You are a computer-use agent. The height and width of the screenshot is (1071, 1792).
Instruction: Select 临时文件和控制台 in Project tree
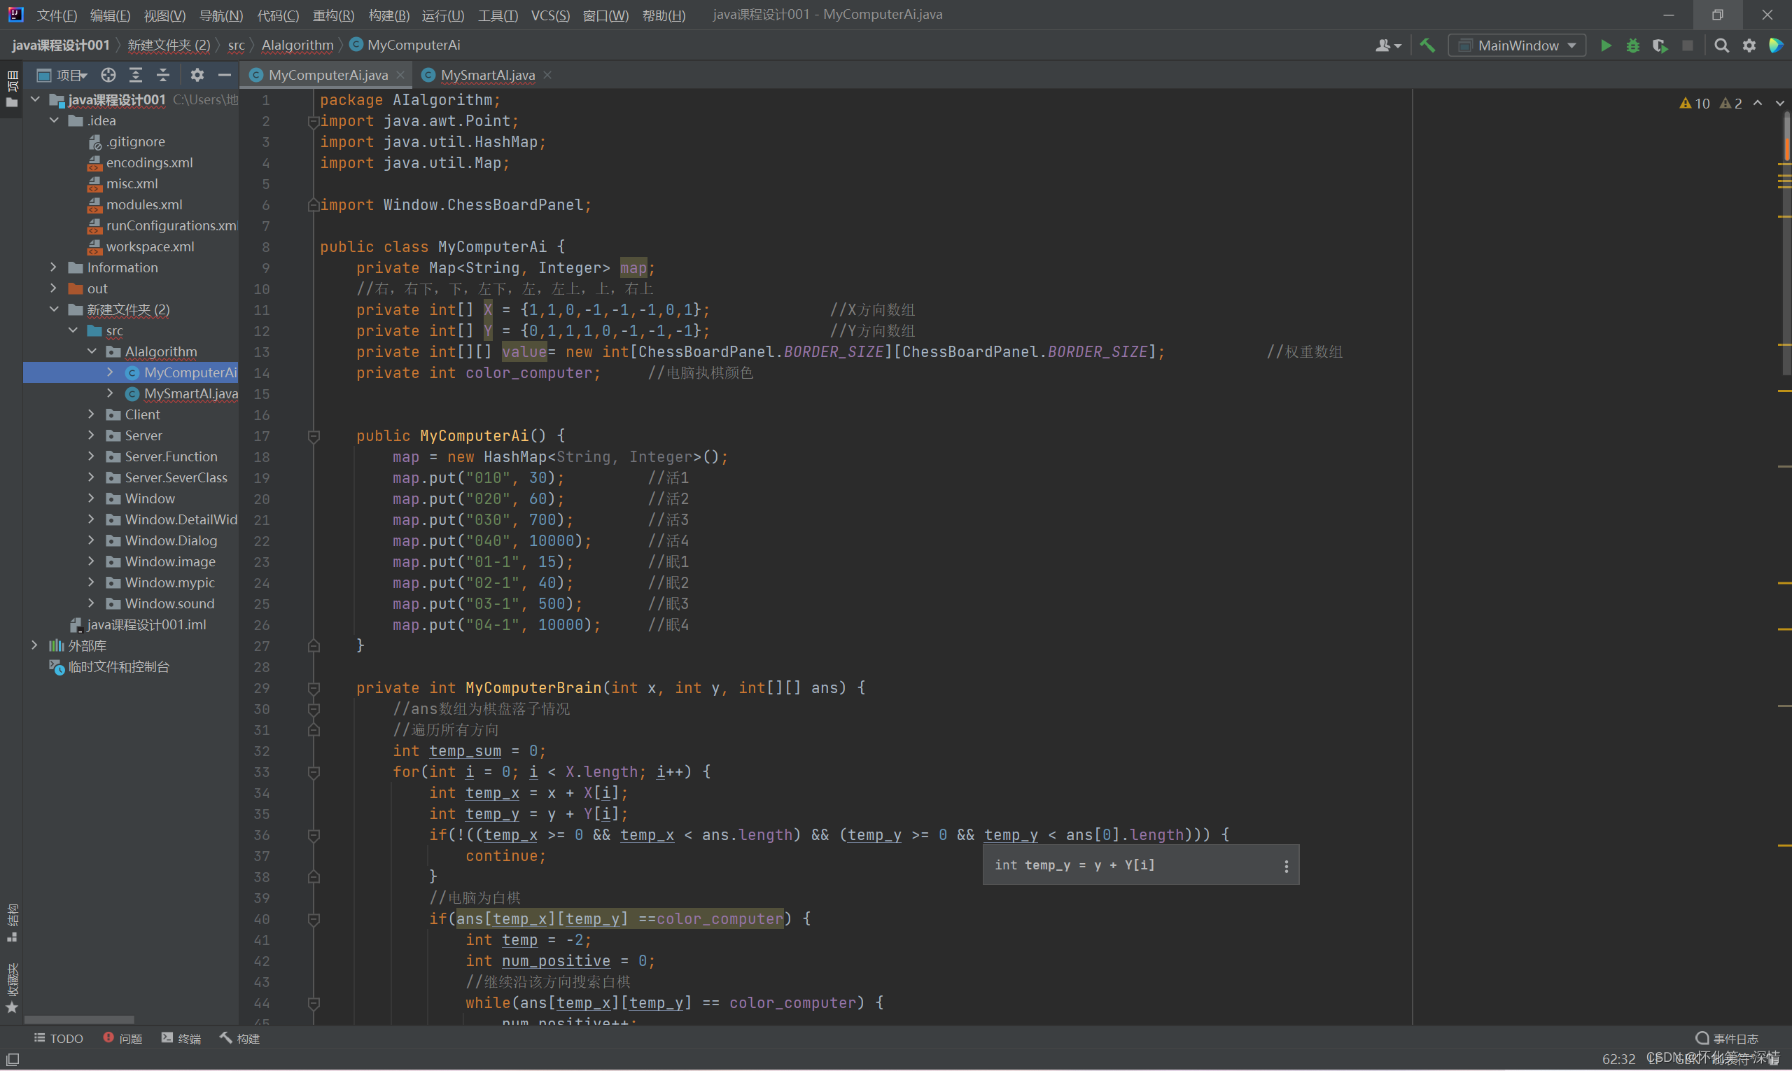tap(118, 666)
